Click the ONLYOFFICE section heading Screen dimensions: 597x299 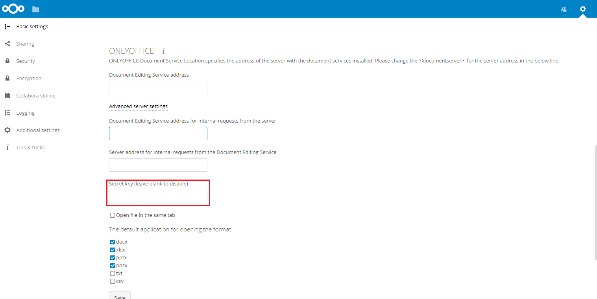(131, 51)
